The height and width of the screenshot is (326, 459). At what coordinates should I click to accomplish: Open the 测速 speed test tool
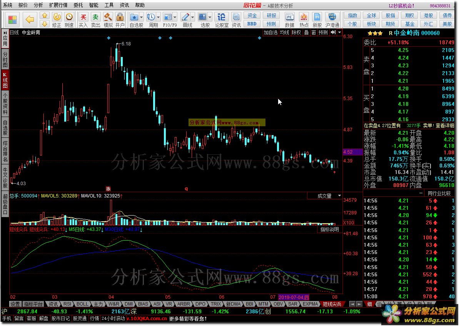click(x=69, y=20)
